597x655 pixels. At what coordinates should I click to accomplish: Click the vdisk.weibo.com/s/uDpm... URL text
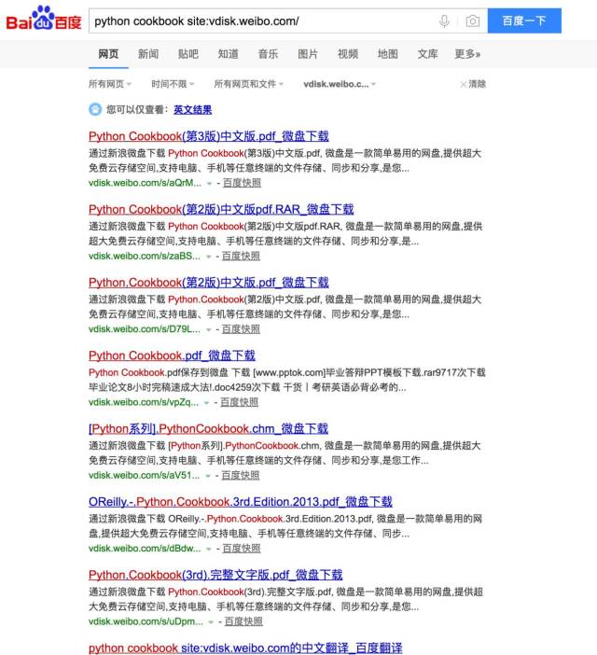[146, 621]
